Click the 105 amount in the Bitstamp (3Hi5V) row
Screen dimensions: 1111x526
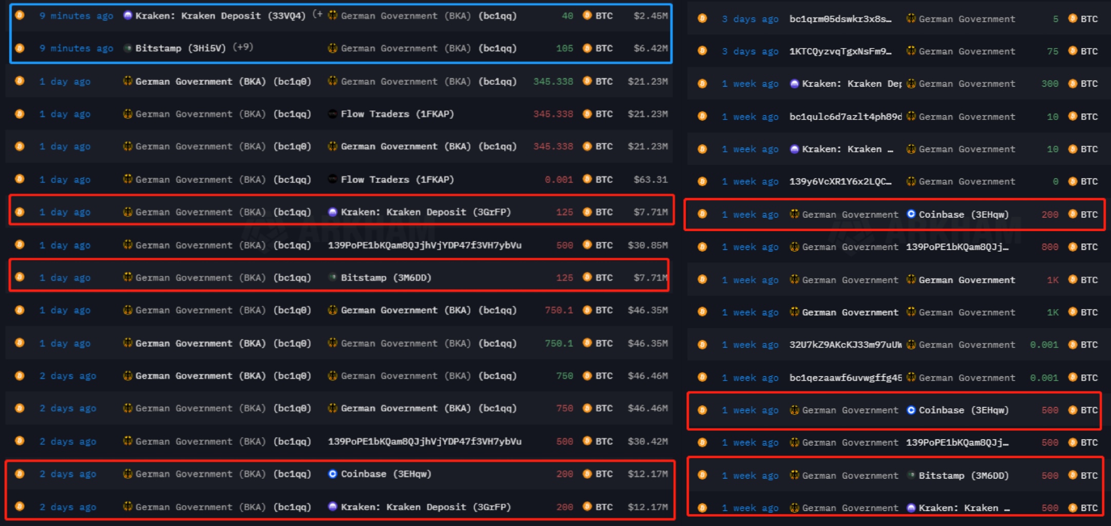click(564, 48)
